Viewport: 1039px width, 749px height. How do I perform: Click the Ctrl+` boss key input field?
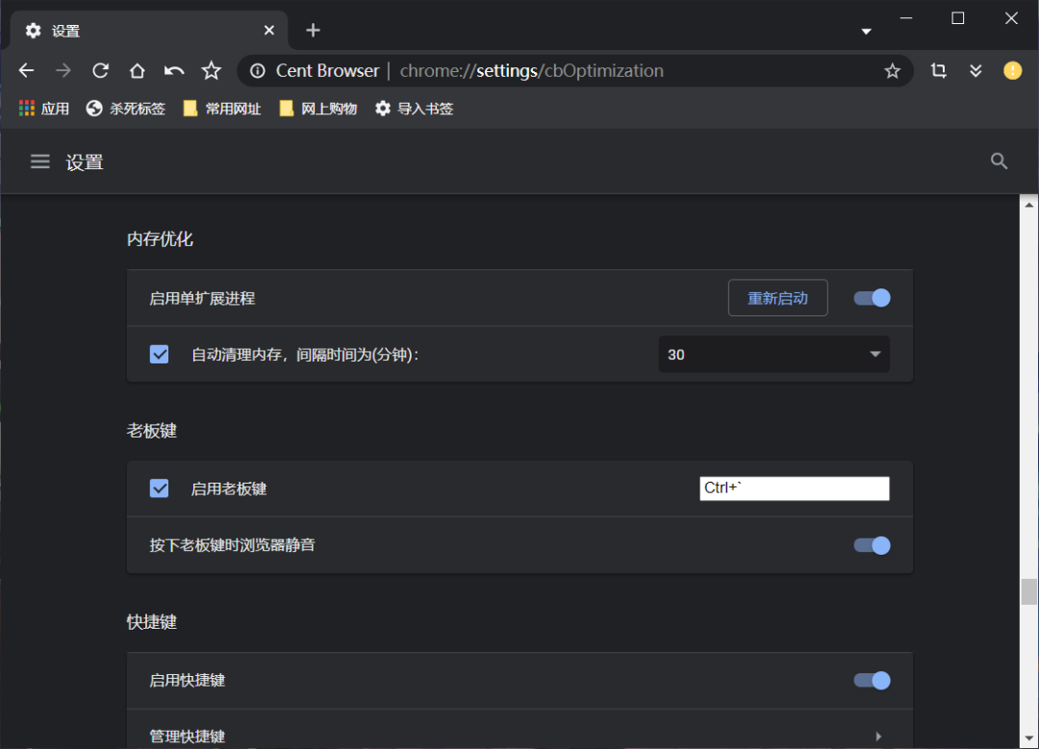pos(795,487)
